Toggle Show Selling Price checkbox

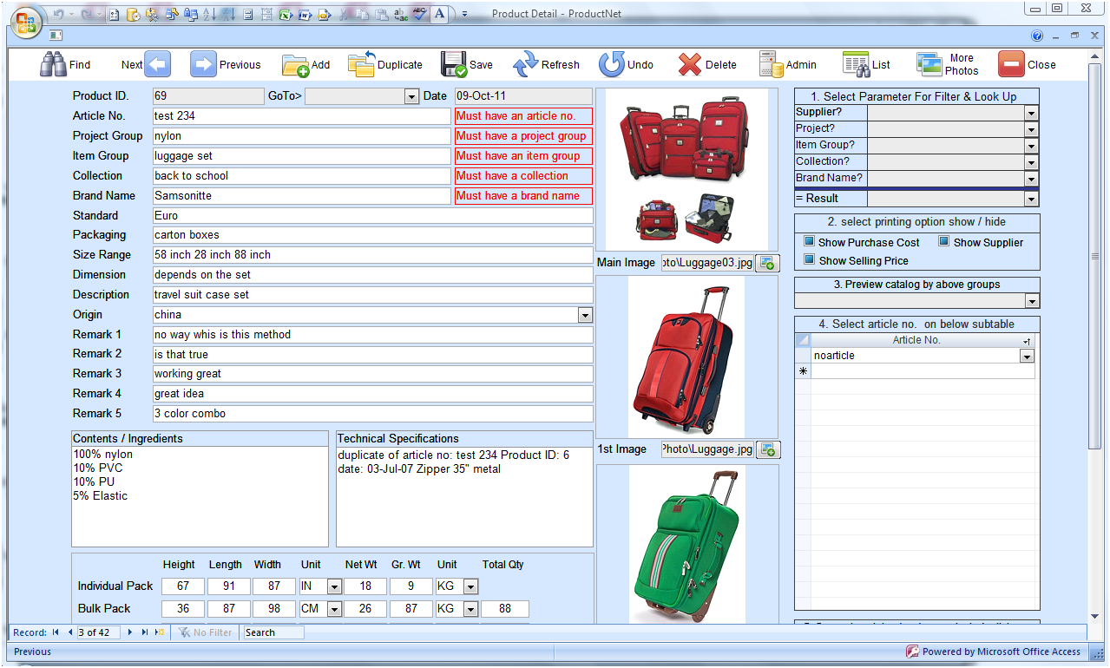pos(810,259)
